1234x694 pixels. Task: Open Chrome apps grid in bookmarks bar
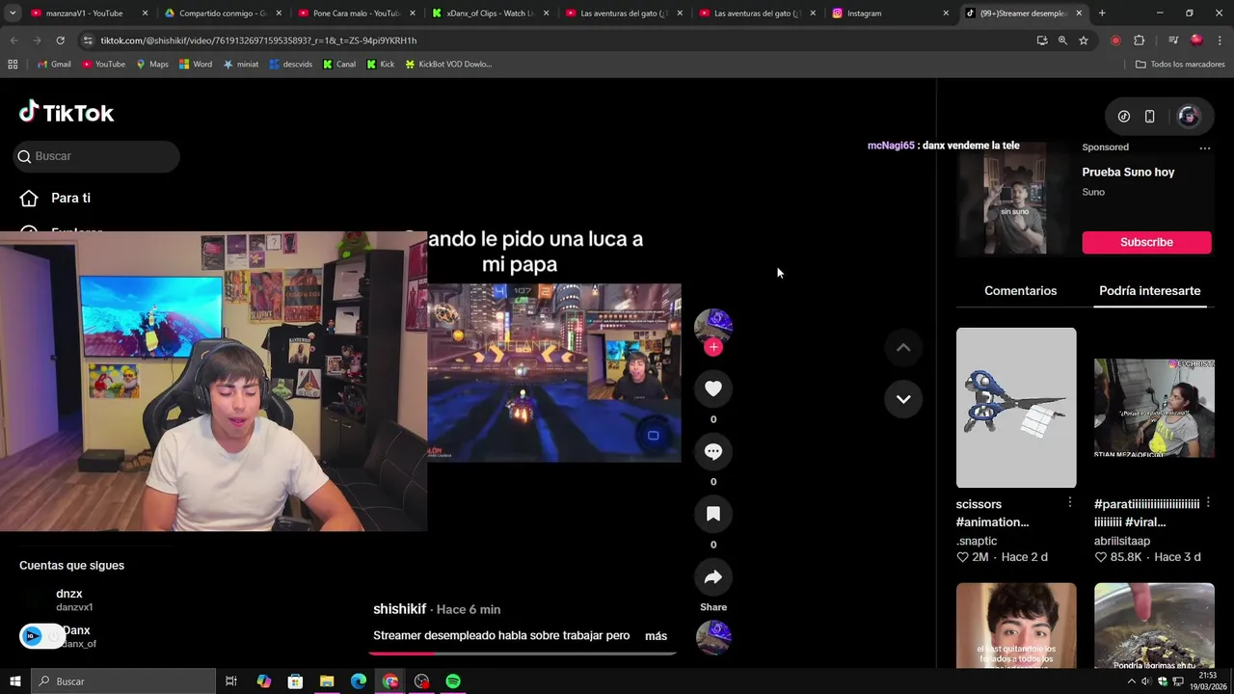coord(13,64)
